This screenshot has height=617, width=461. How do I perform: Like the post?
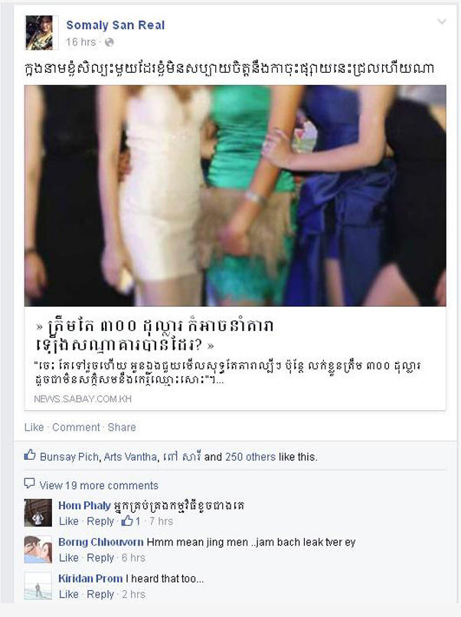coord(34,428)
